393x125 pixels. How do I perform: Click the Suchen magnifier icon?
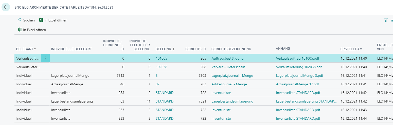(19, 20)
